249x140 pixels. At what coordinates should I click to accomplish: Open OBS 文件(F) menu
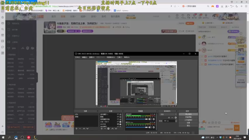click(x=78, y=57)
